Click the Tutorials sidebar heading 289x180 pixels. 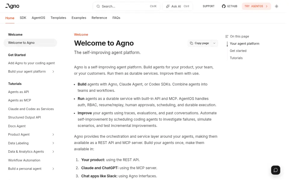15,84
